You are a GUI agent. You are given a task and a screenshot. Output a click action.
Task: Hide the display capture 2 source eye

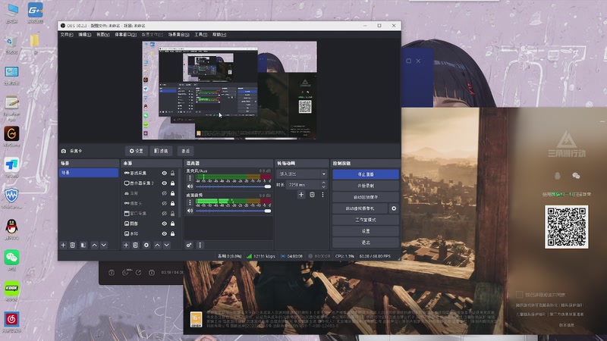coord(165,183)
